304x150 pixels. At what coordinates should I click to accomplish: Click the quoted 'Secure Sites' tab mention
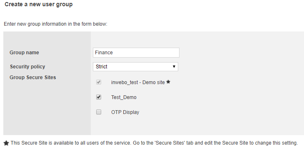pyautogui.click(x=169, y=143)
